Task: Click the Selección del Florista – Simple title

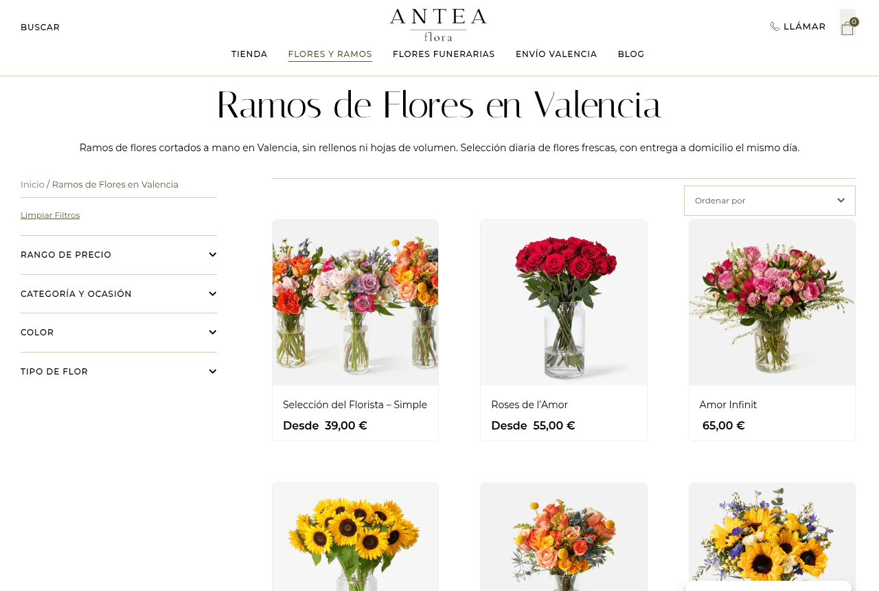Action: point(355,405)
